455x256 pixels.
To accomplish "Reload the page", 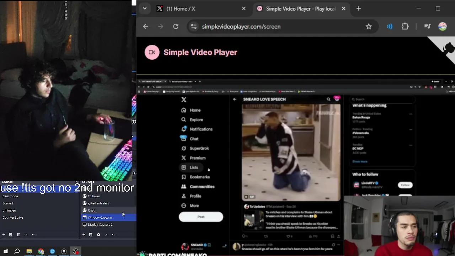I will tap(176, 26).
